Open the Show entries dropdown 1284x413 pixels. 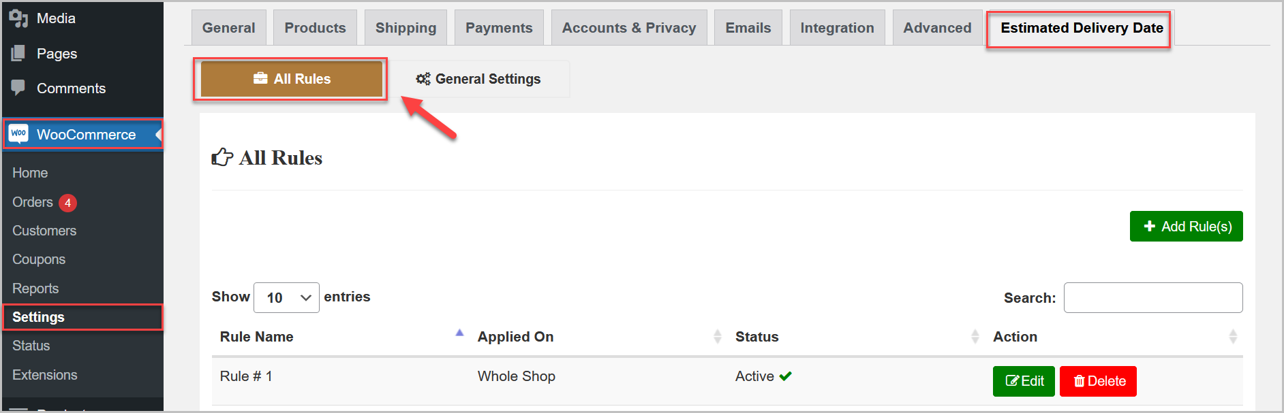pos(286,297)
